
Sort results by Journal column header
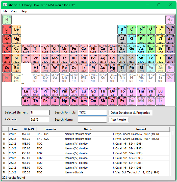[141, 129]
